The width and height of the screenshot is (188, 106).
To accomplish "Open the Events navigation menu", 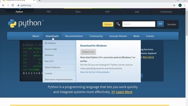I will [150, 36].
